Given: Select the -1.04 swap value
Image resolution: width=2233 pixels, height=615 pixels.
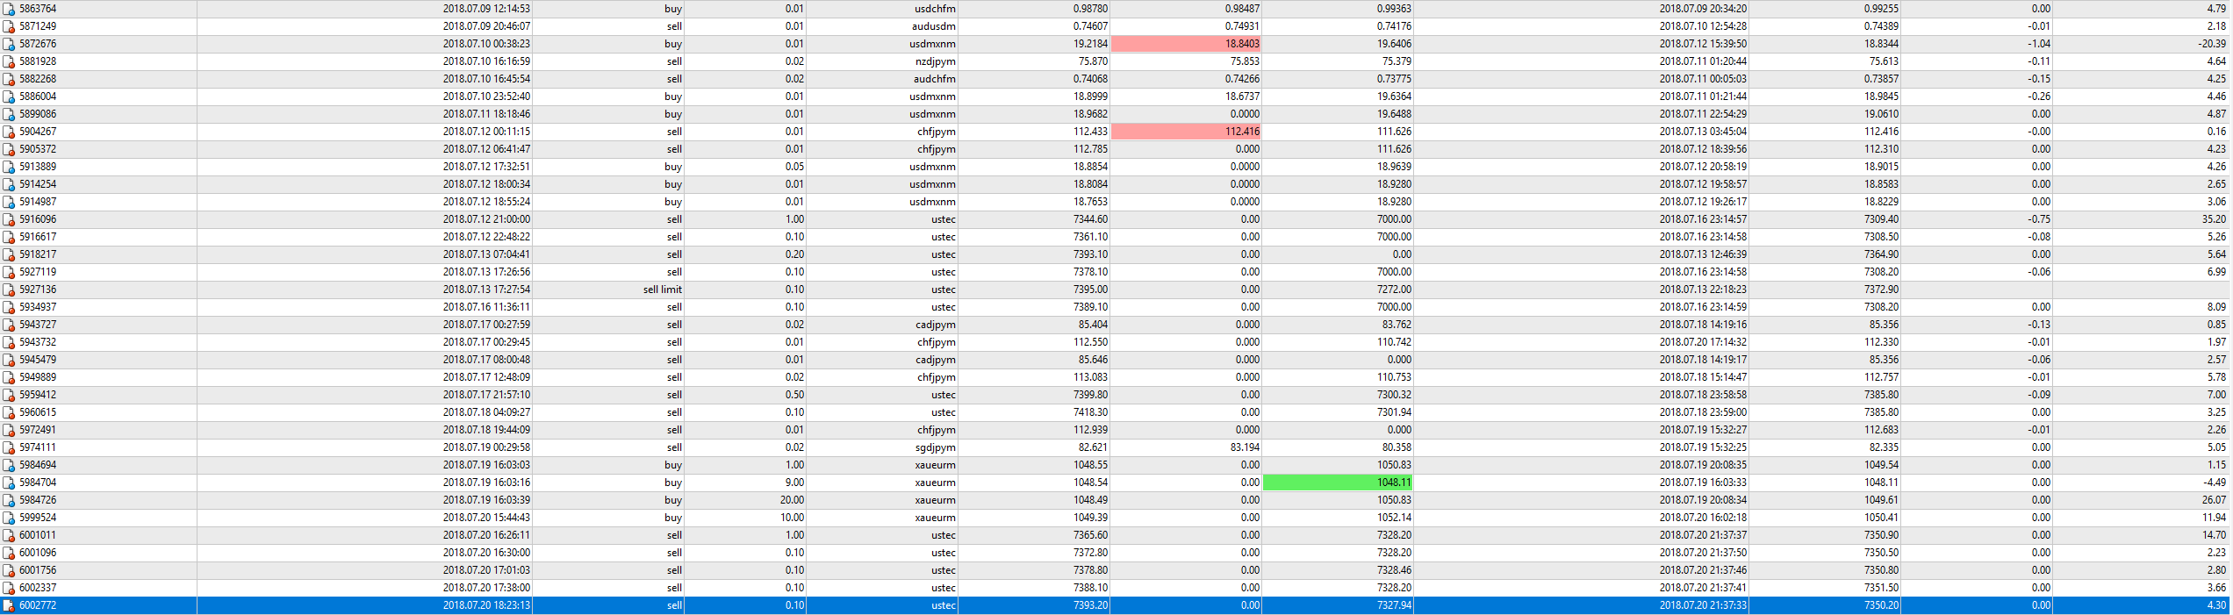Looking at the screenshot, I should (2039, 44).
